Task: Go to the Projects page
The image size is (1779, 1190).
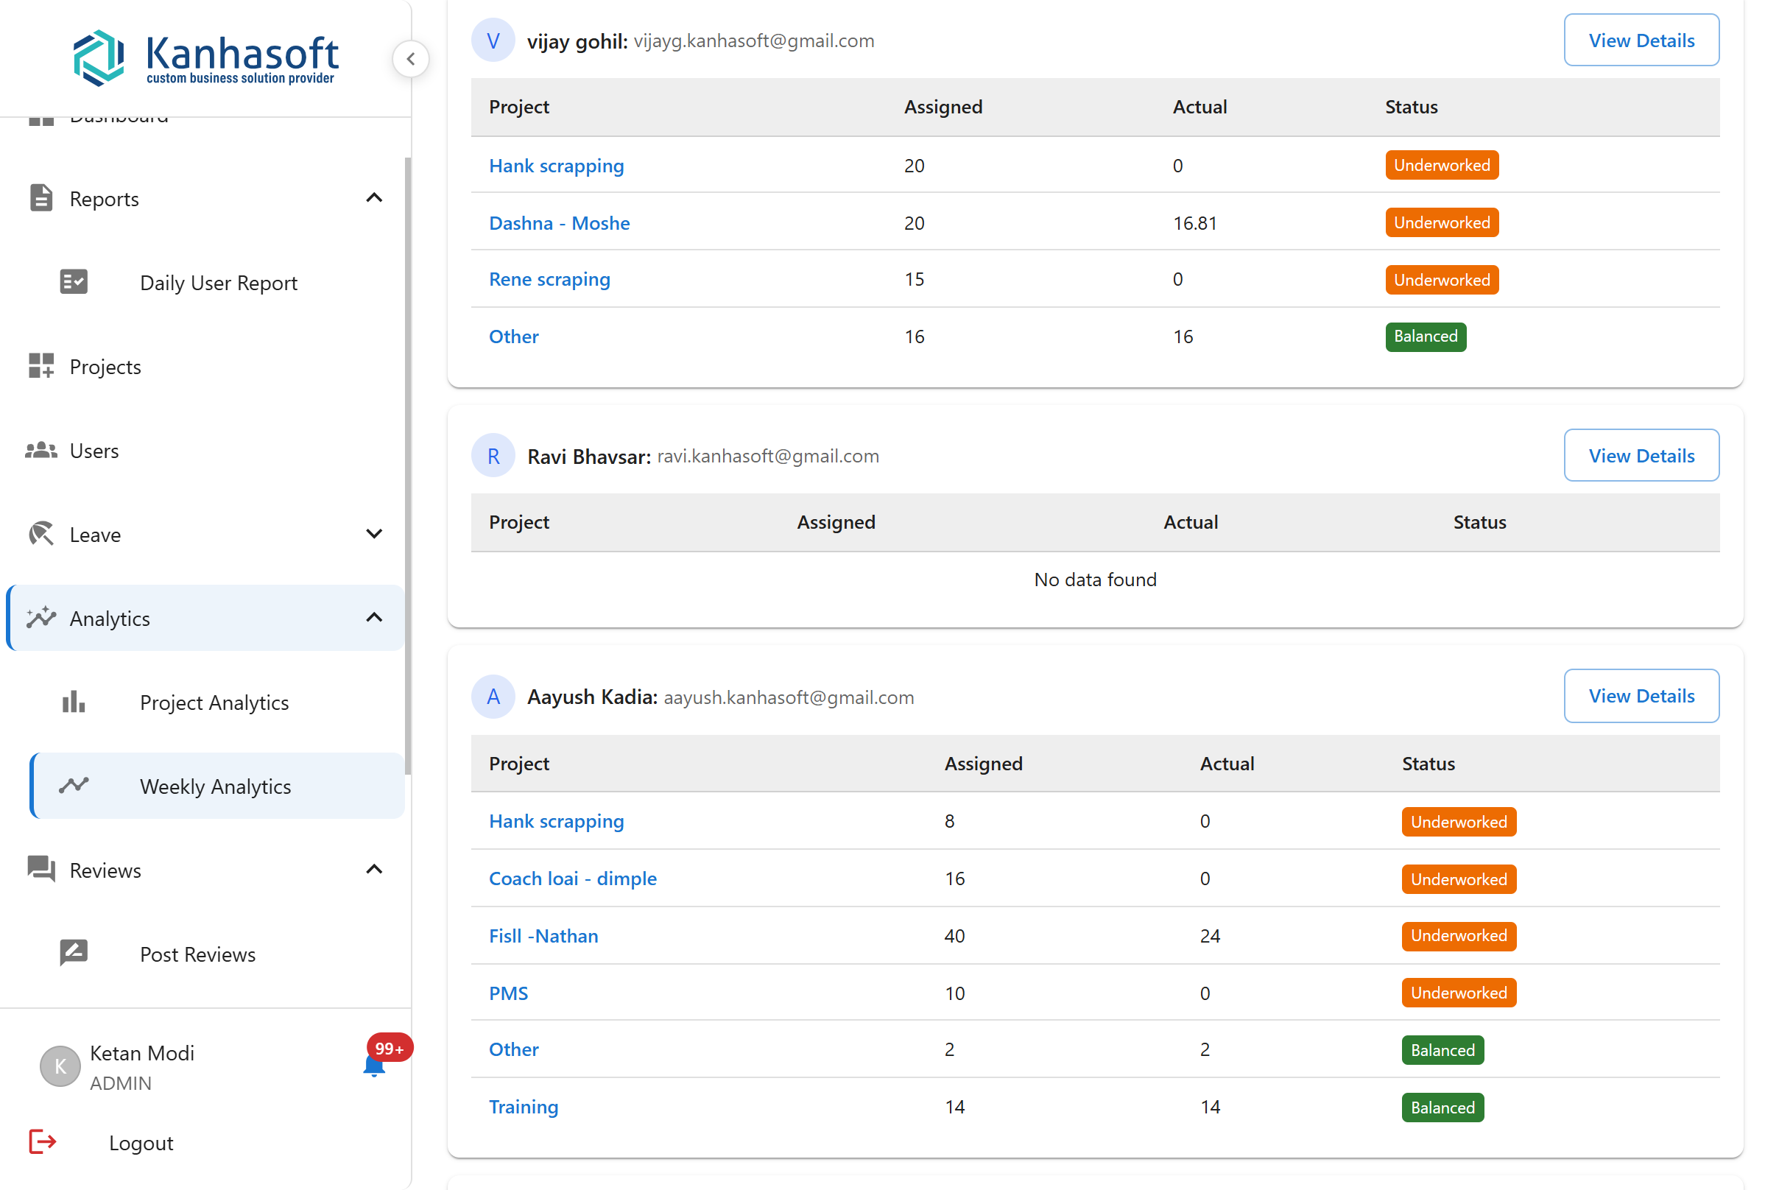Action: tap(205, 366)
